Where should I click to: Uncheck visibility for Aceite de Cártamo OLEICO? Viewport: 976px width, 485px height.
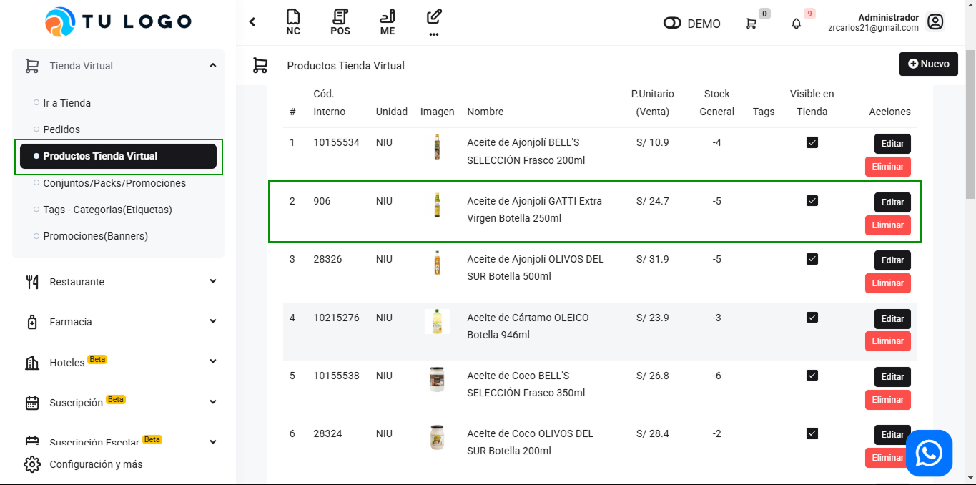click(x=812, y=318)
